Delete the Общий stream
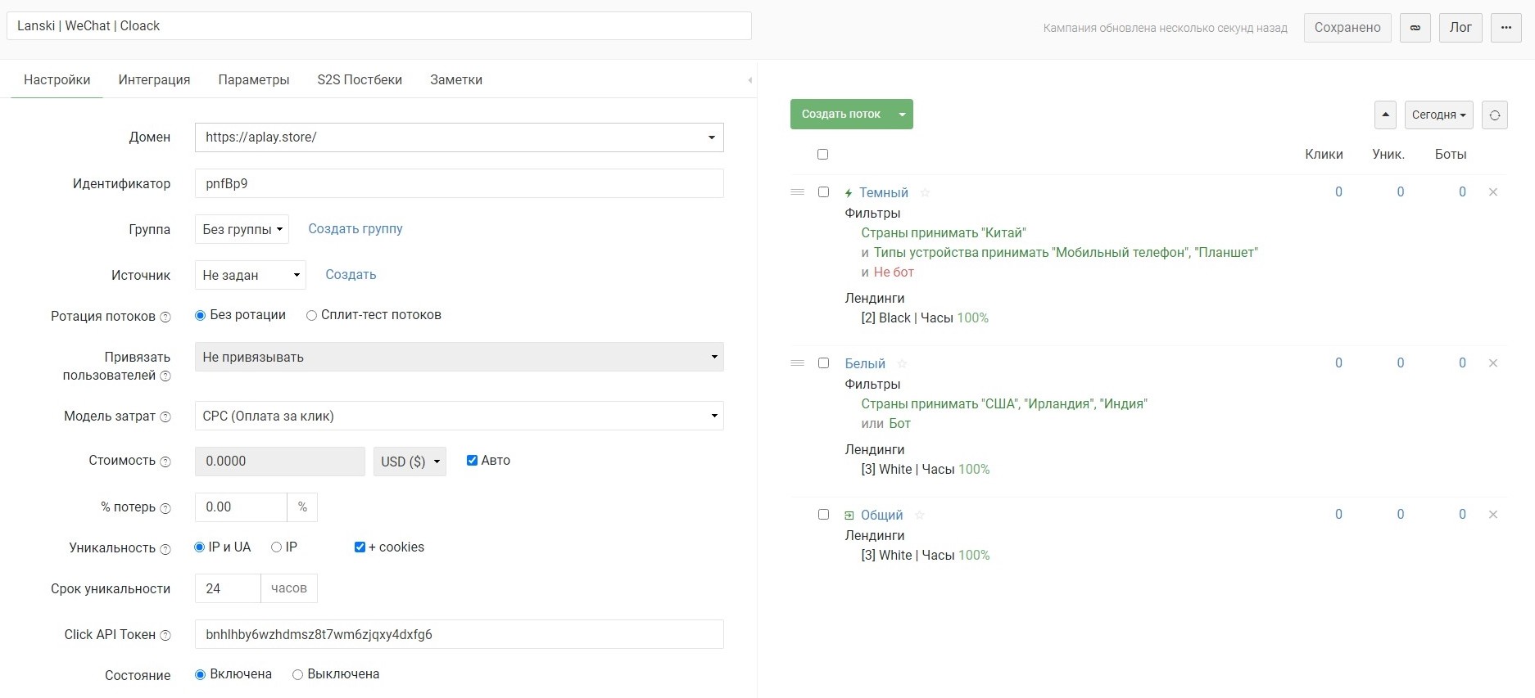Image resolution: width=1535 pixels, height=698 pixels. pos(1493,515)
